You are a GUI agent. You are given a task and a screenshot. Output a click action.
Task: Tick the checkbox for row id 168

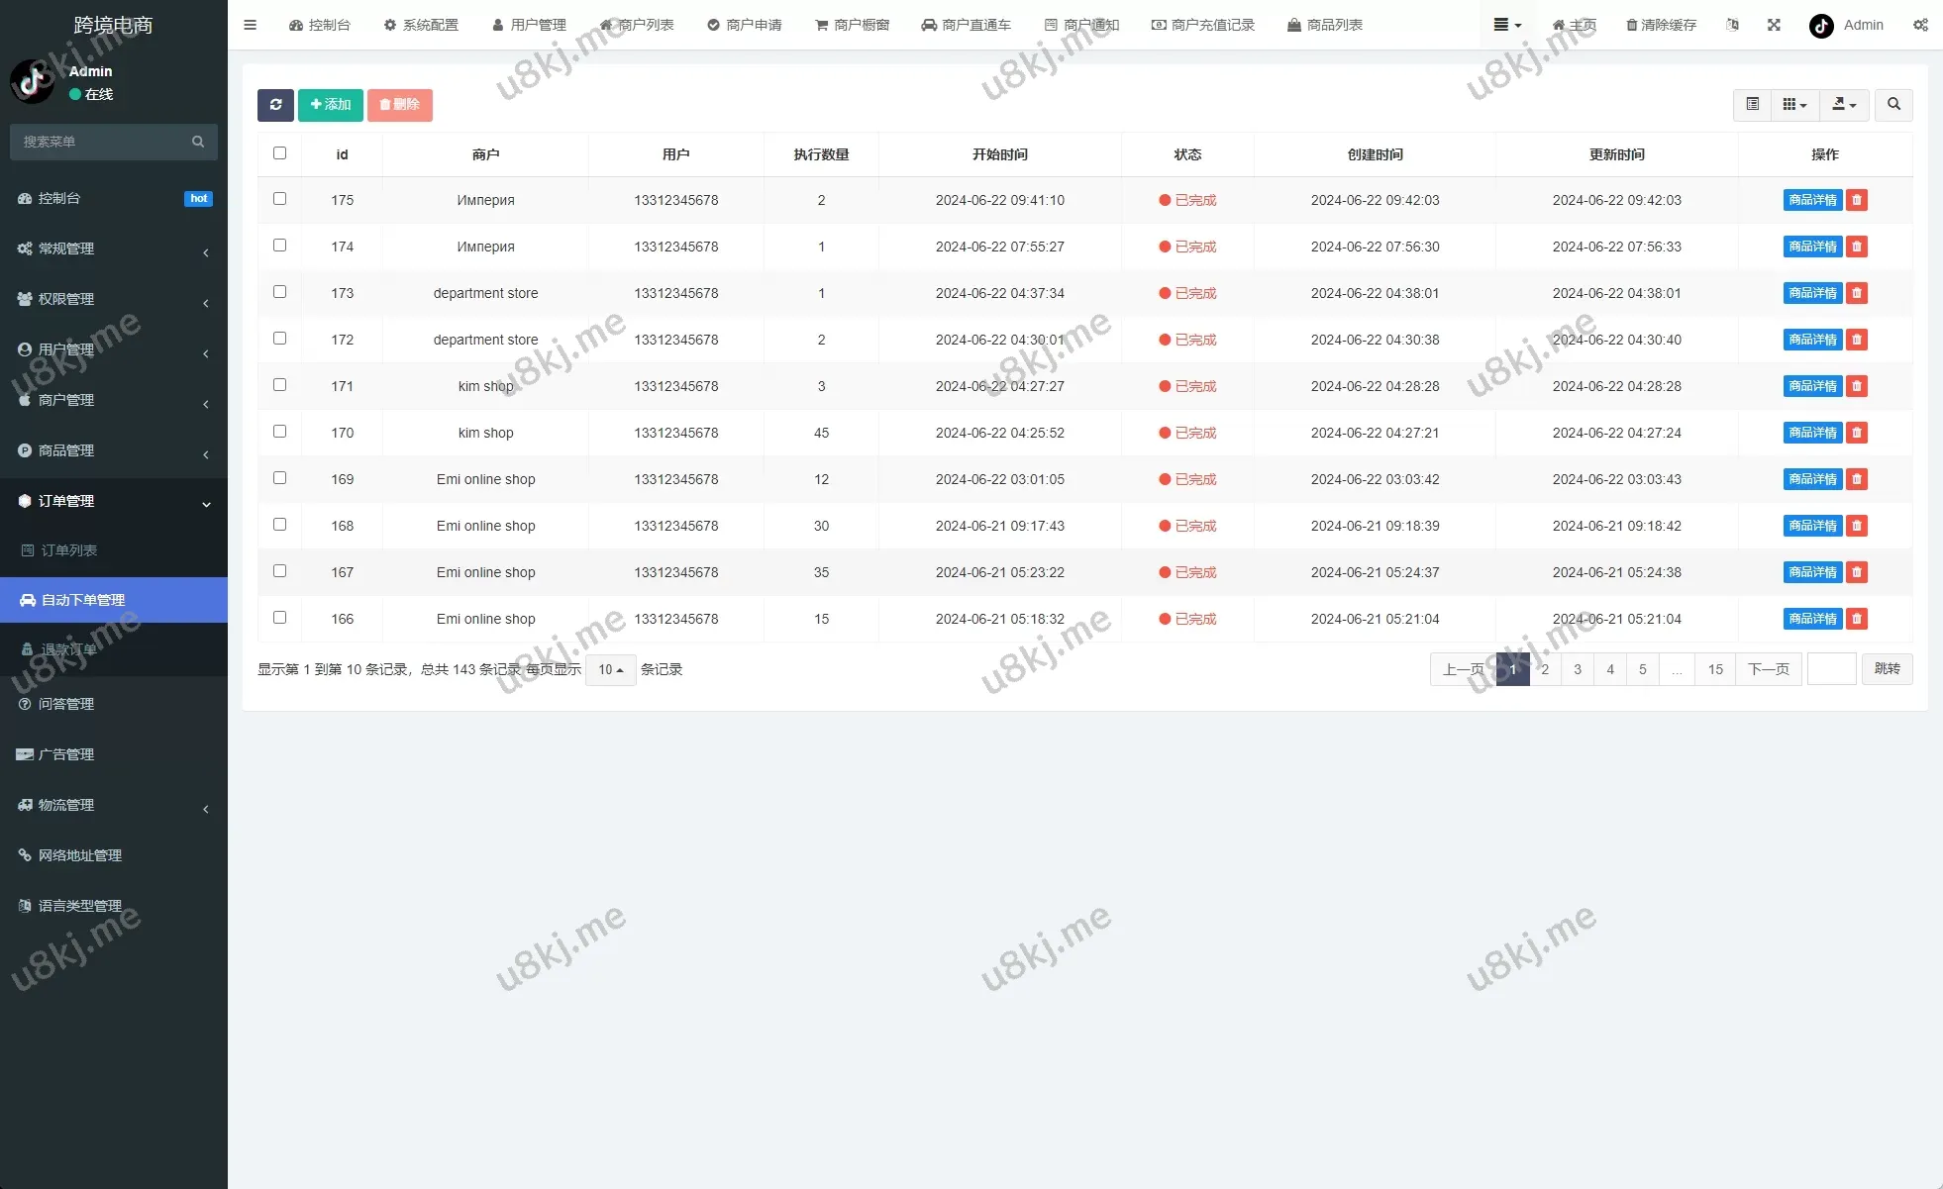coord(280,525)
